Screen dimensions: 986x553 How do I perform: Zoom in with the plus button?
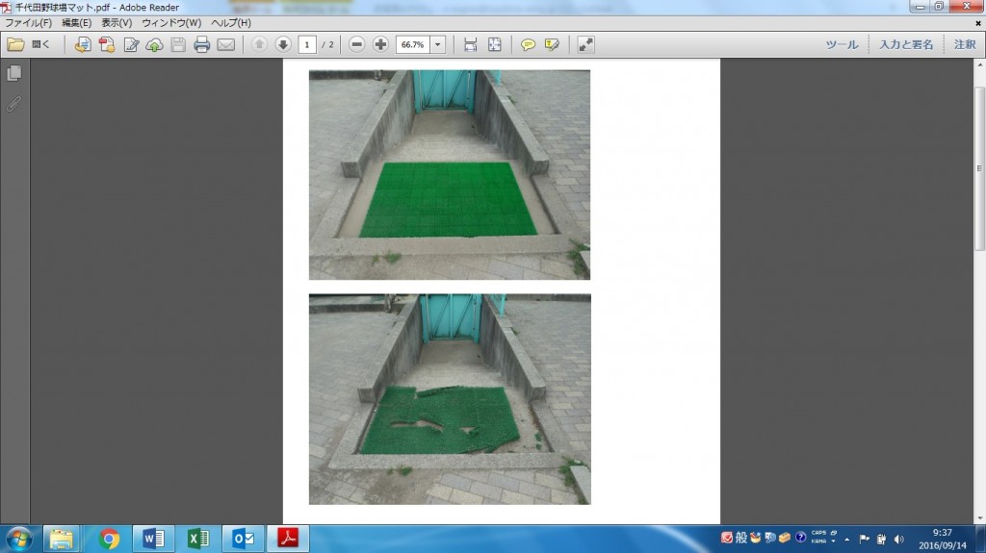[380, 44]
